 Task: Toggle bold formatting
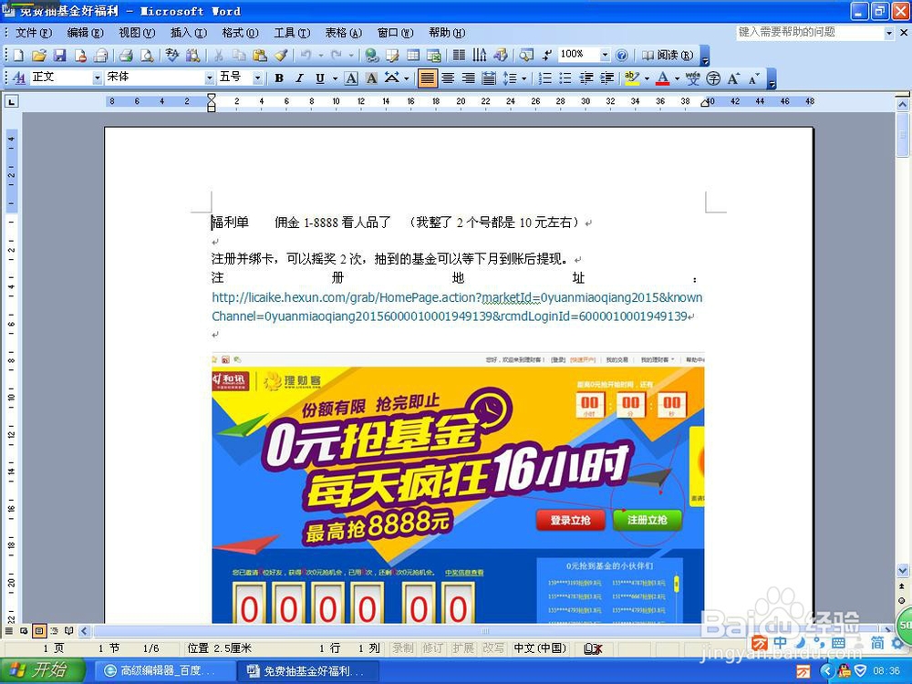coord(279,78)
